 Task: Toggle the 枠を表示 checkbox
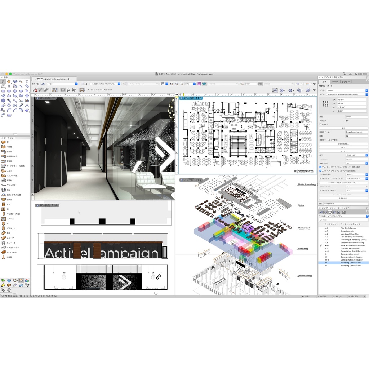tap(320, 124)
